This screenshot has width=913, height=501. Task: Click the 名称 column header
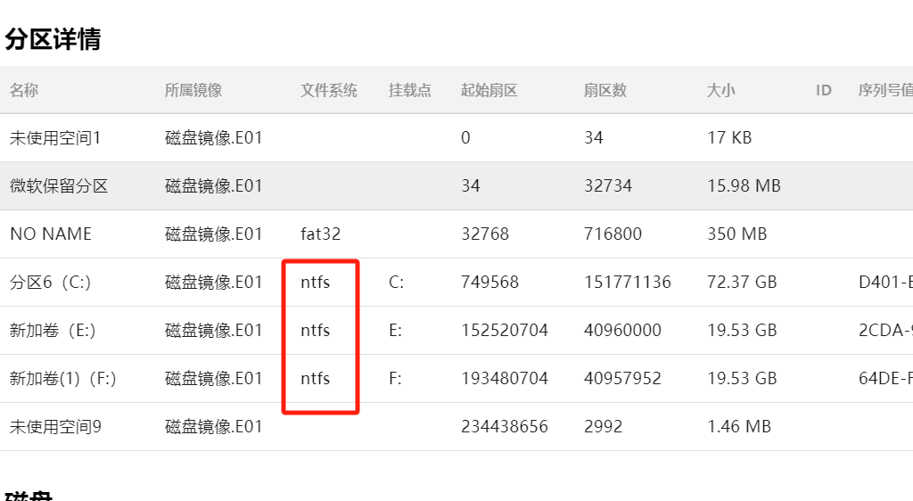click(x=24, y=90)
